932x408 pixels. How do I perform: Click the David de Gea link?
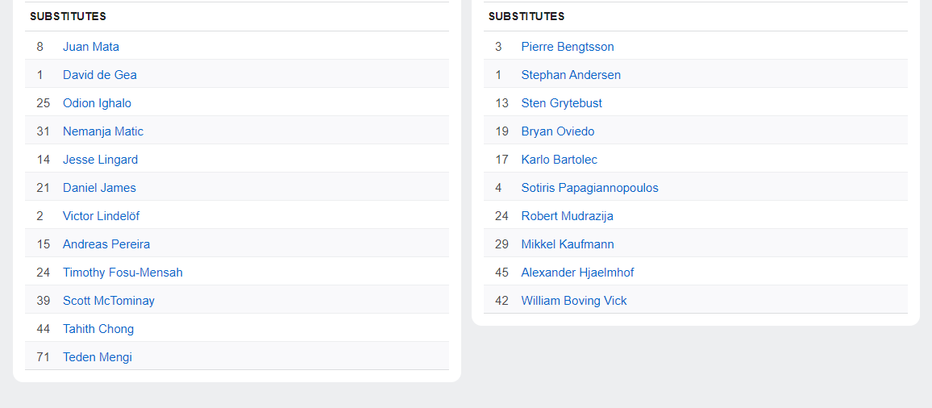click(x=100, y=75)
